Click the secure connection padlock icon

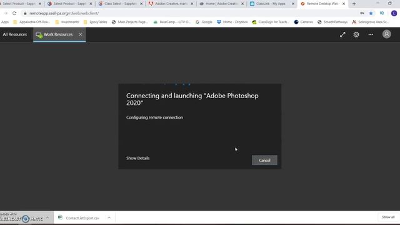coord(25,13)
